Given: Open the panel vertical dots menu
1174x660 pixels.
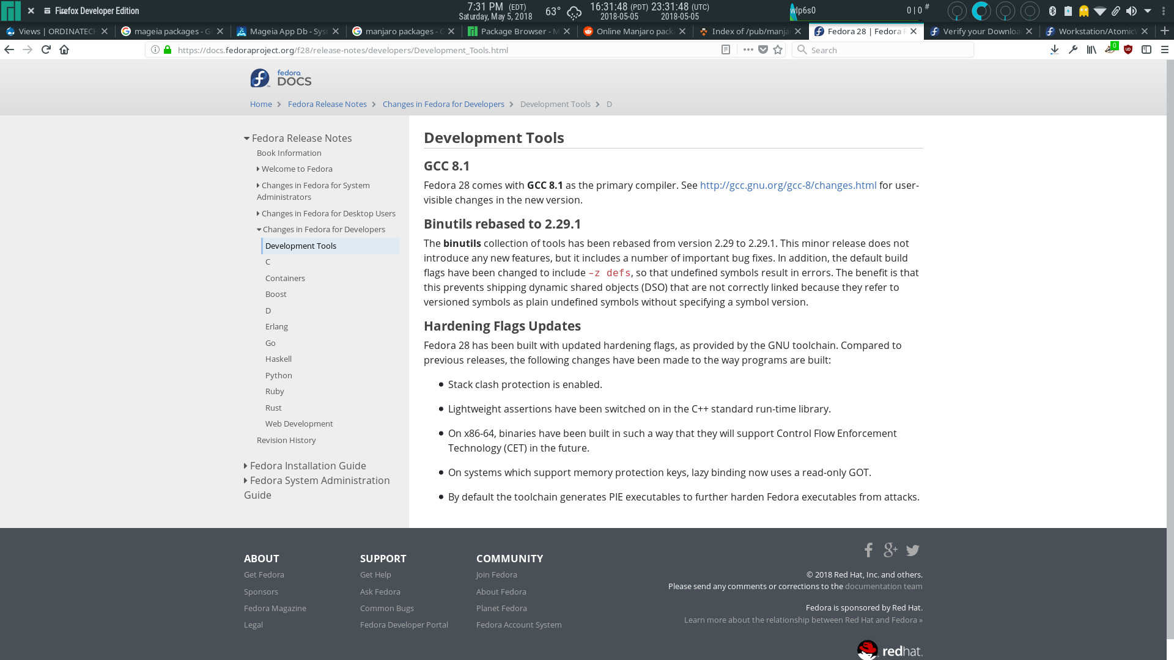Looking at the screenshot, I should pos(1164,10).
